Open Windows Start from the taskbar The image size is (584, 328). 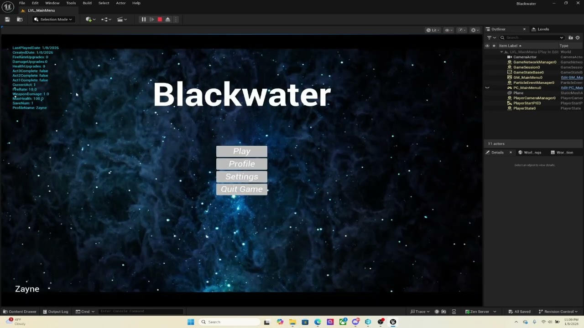pyautogui.click(x=191, y=322)
